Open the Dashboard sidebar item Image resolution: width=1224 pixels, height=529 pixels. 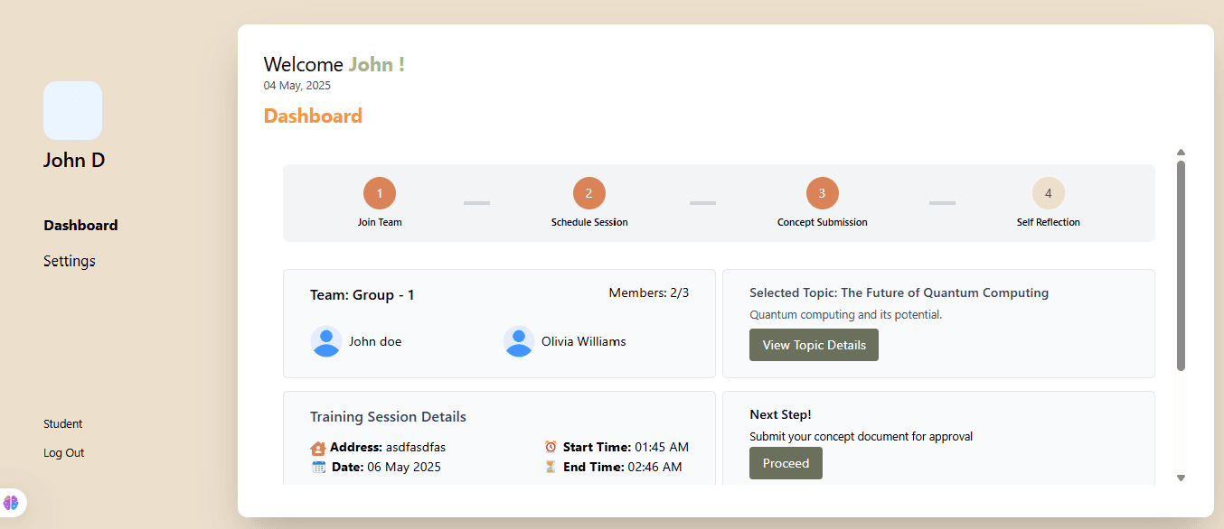tap(80, 226)
